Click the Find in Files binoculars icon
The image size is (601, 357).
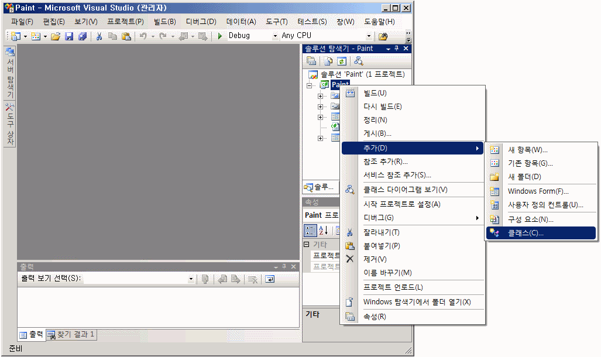pyautogui.click(x=383, y=36)
